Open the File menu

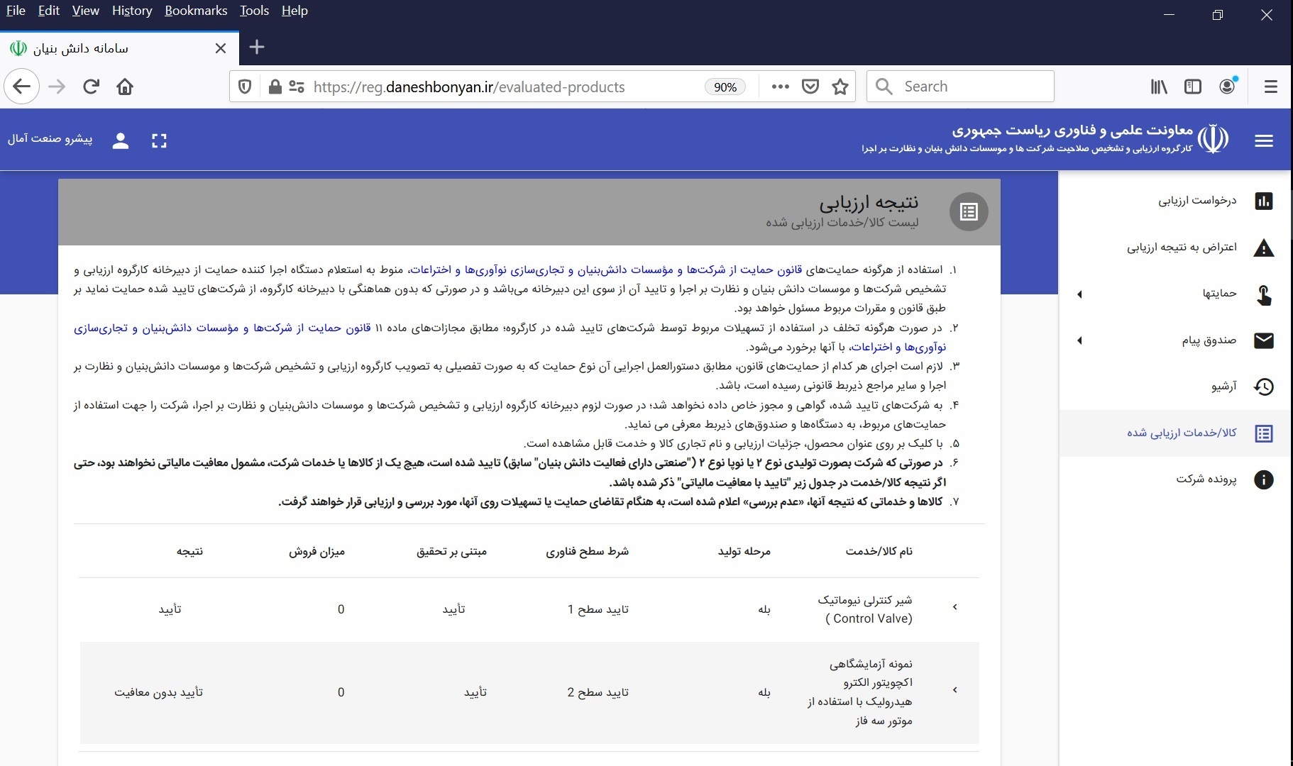coord(16,11)
